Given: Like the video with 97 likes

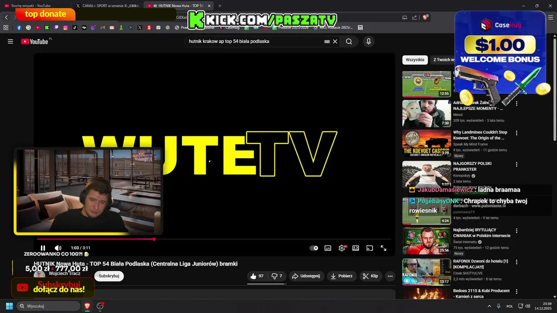Looking at the screenshot, I should click(x=258, y=276).
